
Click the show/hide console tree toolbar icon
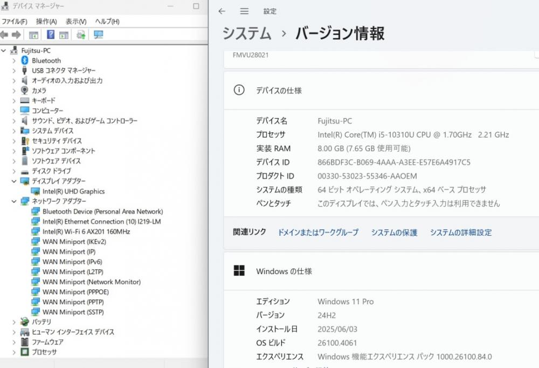tap(33, 35)
